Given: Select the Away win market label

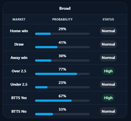Looking at the screenshot, I should tap(19, 58).
